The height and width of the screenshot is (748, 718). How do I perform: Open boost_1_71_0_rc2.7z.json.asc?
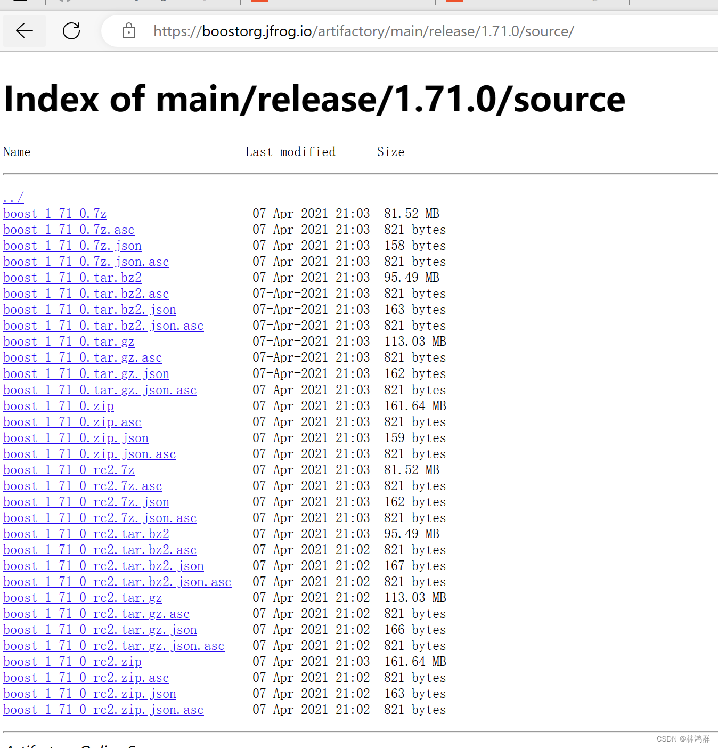100,518
